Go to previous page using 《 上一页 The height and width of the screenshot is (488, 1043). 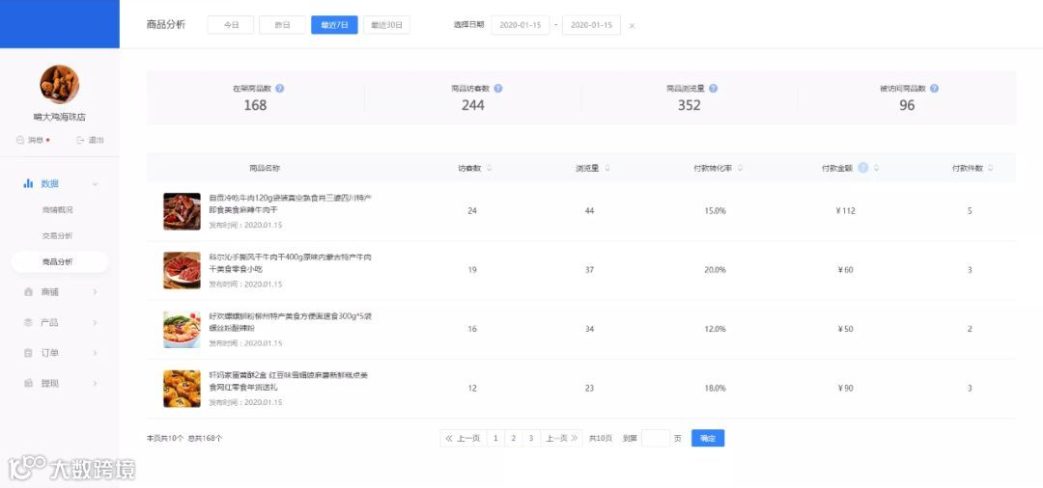[463, 438]
